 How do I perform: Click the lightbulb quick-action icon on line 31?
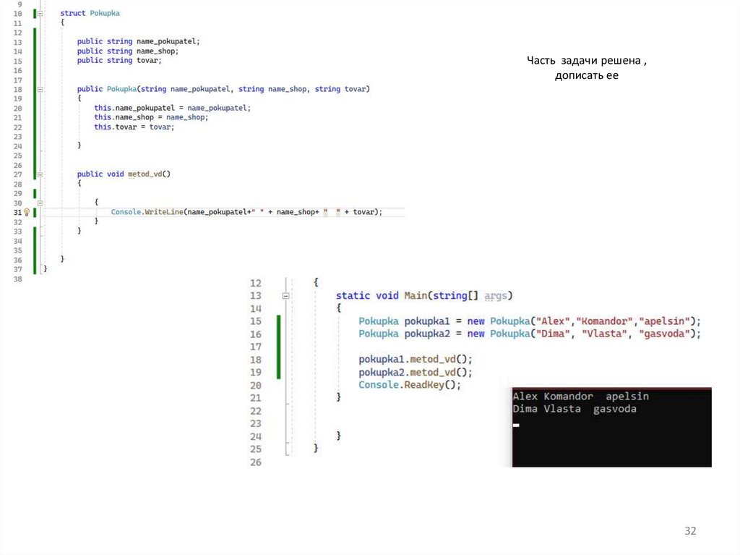[27, 212]
